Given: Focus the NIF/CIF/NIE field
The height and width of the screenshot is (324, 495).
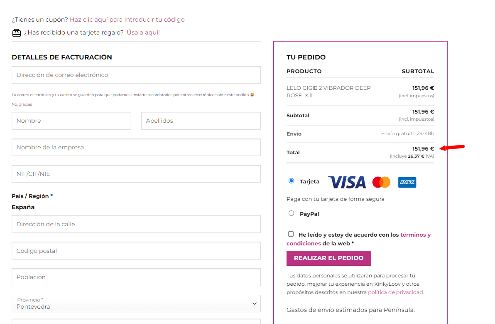Looking at the screenshot, I should point(136,174).
